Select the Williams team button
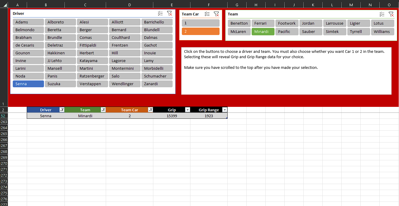The image size is (399, 206). pyautogui.click(x=382, y=32)
